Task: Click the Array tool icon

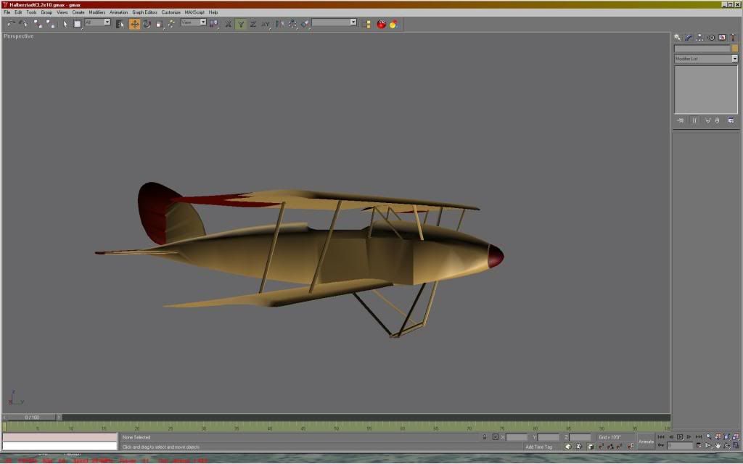Action: 292,24
